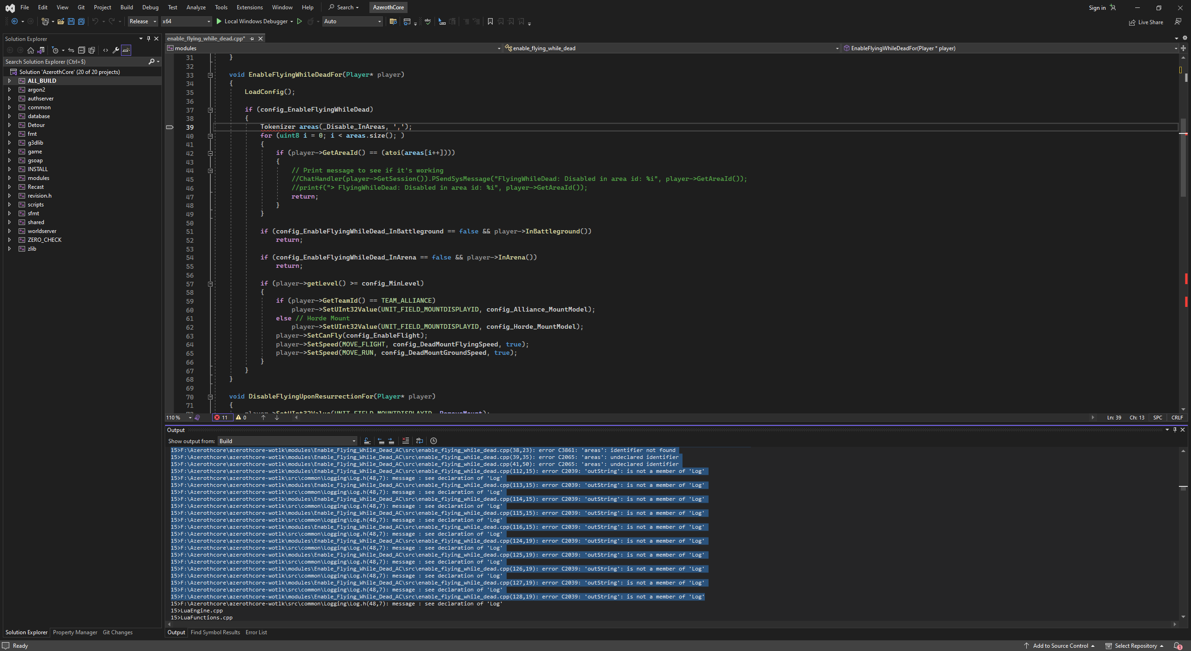Click the Sign in link
The image size is (1191, 651).
1097,8
